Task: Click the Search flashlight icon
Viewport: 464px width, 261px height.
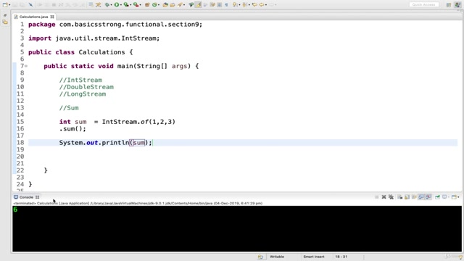Action: [180, 5]
